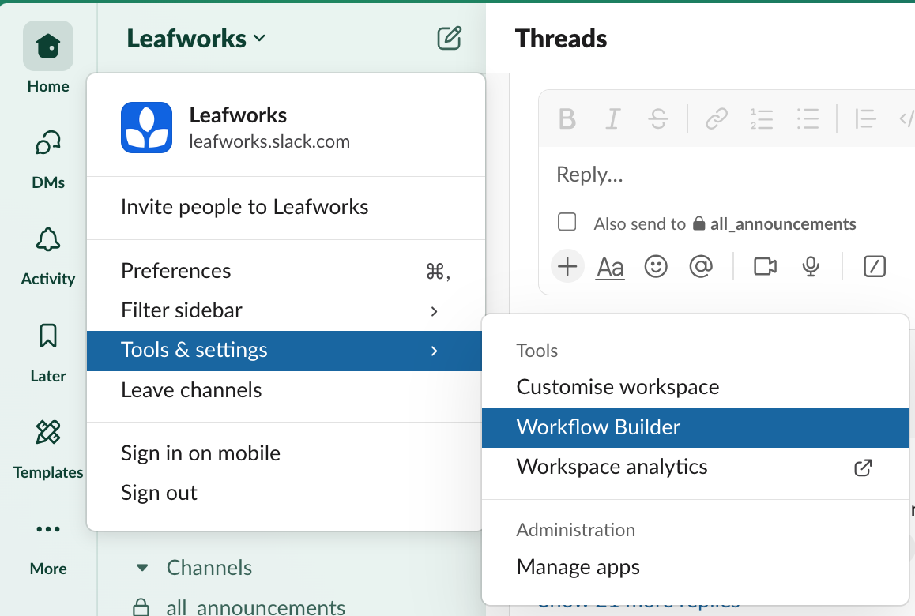Apply bulleted list formatting
Image resolution: width=915 pixels, height=616 pixels.
coord(808,119)
